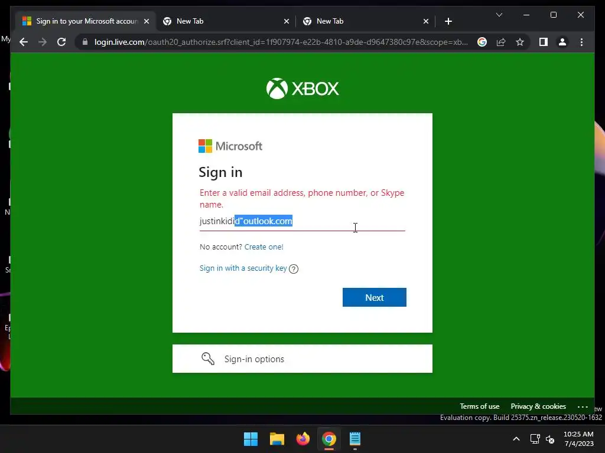Click the browser forward arrow
Viewport: 605px width, 453px height.
(x=43, y=42)
